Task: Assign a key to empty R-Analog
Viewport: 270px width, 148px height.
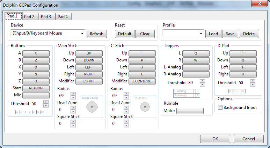Action: pos(196,74)
